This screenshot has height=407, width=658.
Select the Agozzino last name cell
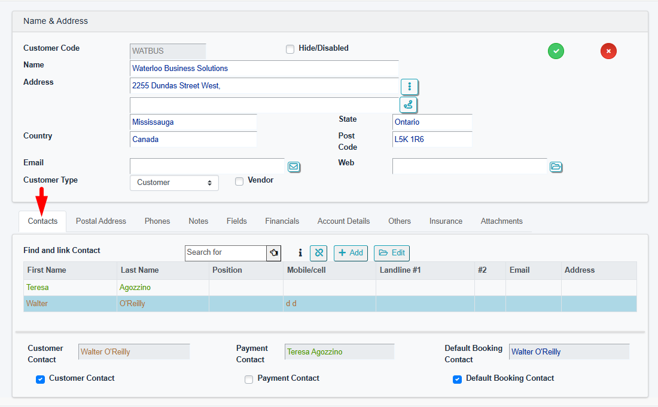163,288
